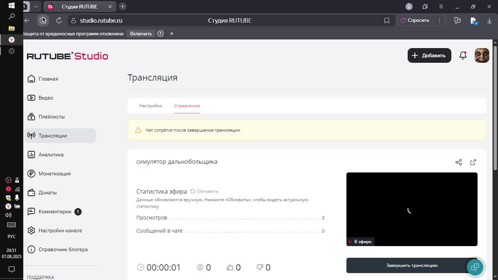498x280 pixels.
Task: Click the Спросить assistant button
Action: point(415,20)
